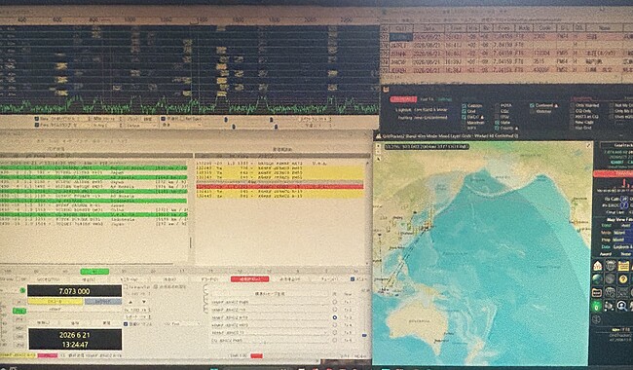Viewport: 633px width, 370px height.
Task: Click the Call column header in log table
Action: (401, 28)
